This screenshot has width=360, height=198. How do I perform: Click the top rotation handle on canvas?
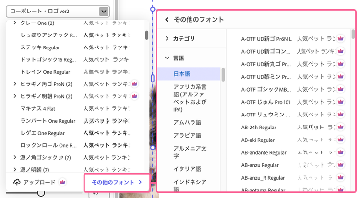point(153,9)
